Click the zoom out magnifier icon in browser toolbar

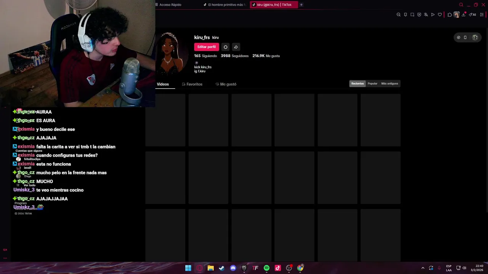point(398,15)
